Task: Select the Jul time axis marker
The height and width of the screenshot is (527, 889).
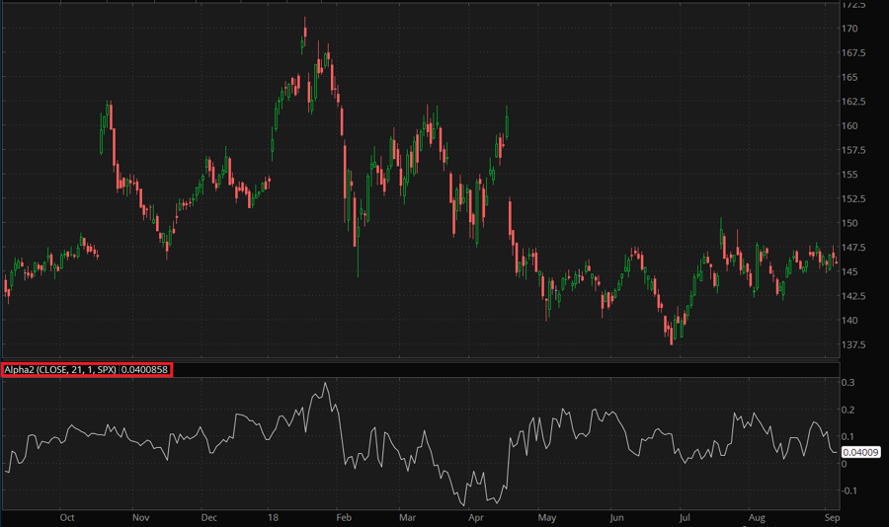Action: pyautogui.click(x=684, y=517)
